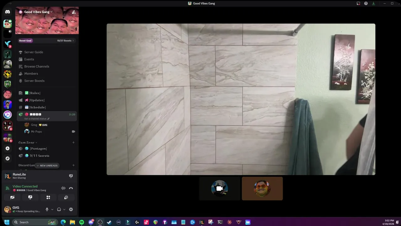This screenshot has width=401, height=226.
Task: Click the Windows taskbar Search box
Action: click(x=35, y=222)
